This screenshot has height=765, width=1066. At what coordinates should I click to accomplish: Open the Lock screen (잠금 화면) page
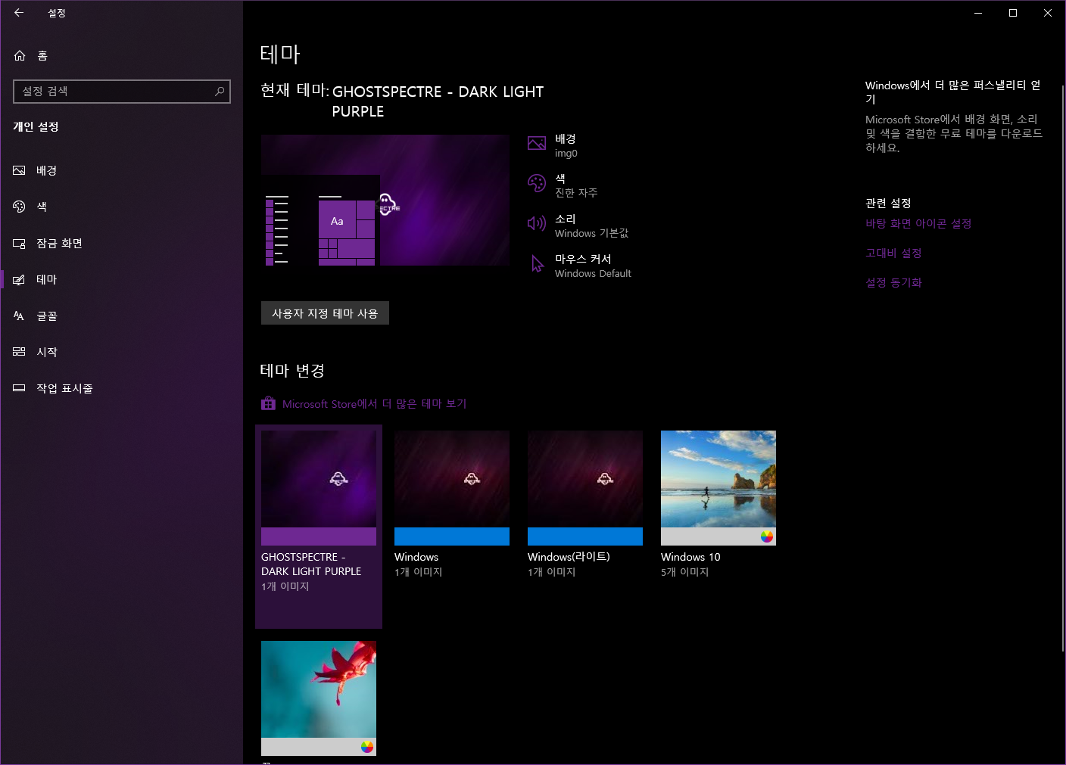[121, 243]
